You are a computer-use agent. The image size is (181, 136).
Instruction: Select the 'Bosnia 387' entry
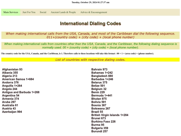[99, 105]
